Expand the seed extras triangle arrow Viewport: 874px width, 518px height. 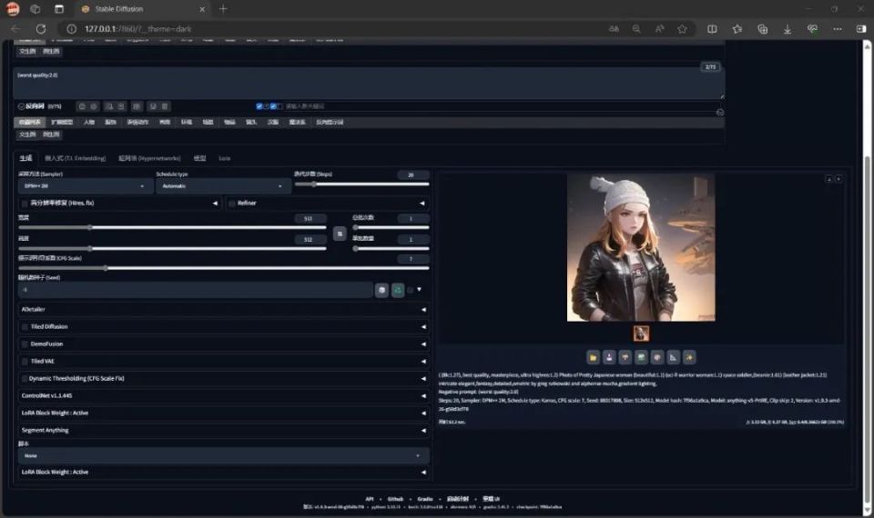click(x=419, y=289)
